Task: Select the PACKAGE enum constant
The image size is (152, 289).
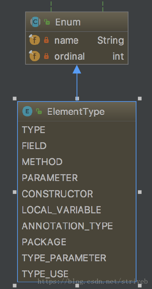Action: [44, 242]
